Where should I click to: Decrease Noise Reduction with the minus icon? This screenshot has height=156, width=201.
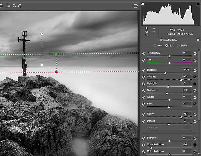tap(144, 144)
